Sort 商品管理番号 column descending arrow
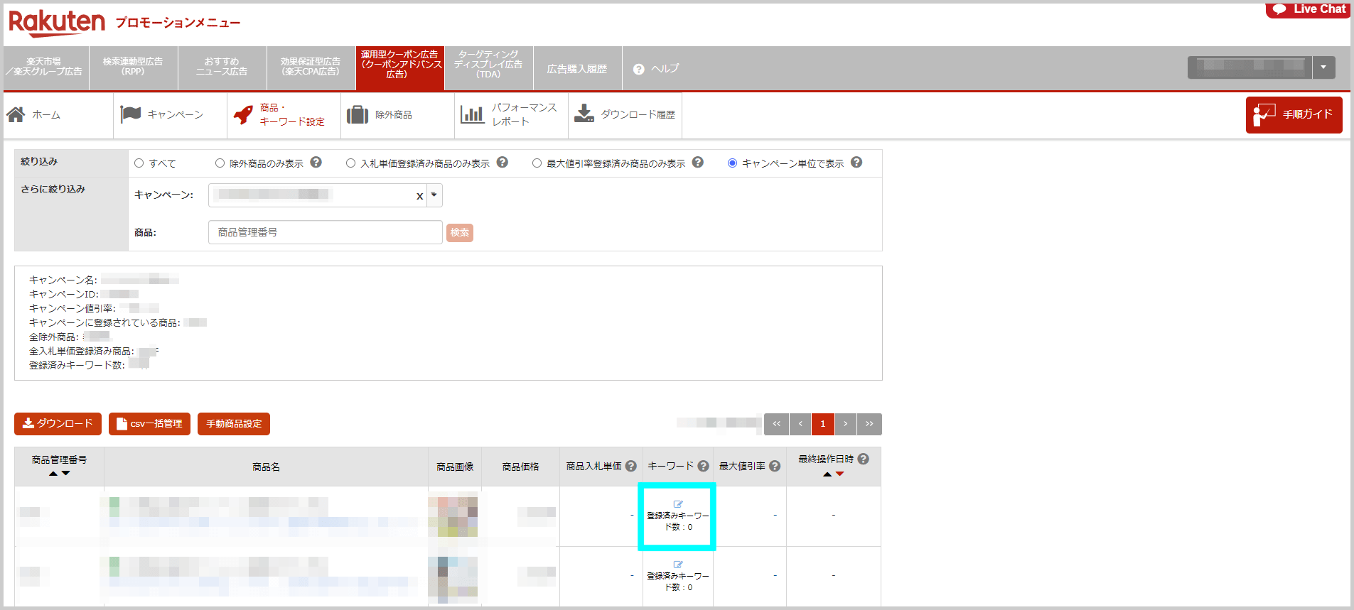This screenshot has height=610, width=1354. tap(66, 474)
